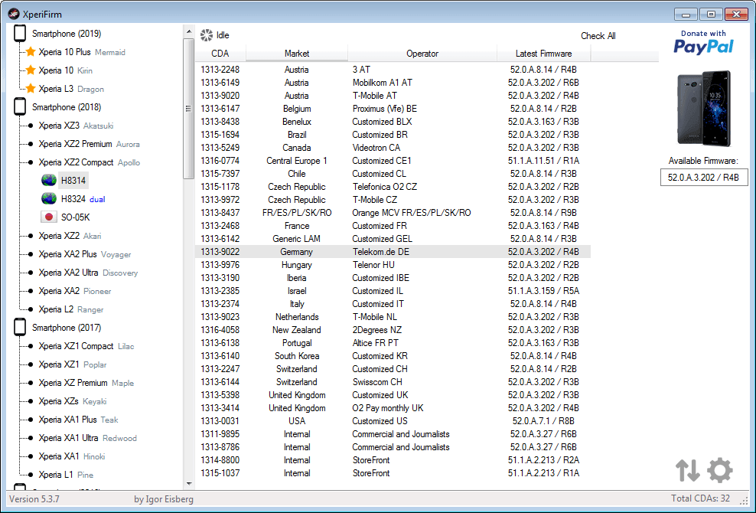Open Xperia L2 Ranger entry
The image size is (756, 513).
(x=71, y=309)
